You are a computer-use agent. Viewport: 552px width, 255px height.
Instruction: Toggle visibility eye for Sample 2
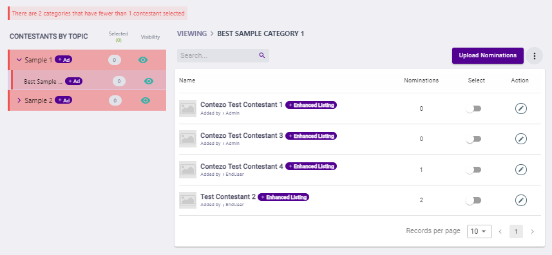pyautogui.click(x=146, y=100)
